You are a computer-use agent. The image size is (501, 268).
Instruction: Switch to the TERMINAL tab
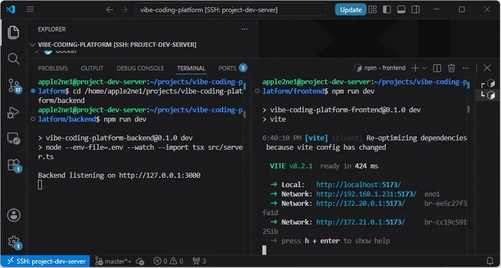[x=191, y=68]
